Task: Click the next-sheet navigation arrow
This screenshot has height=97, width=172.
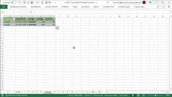Action: click(x=8, y=92)
